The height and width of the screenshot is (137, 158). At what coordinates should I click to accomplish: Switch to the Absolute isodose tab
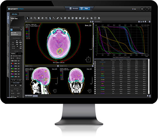point(19,53)
